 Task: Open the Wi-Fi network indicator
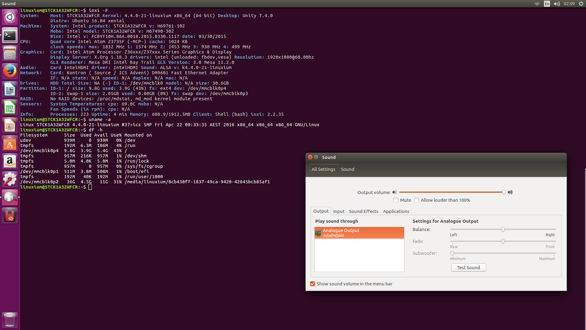click(537, 4)
